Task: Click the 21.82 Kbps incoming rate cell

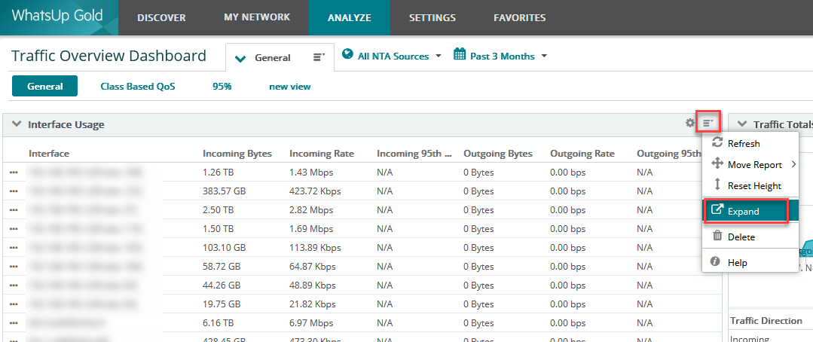Action: pyautogui.click(x=313, y=304)
